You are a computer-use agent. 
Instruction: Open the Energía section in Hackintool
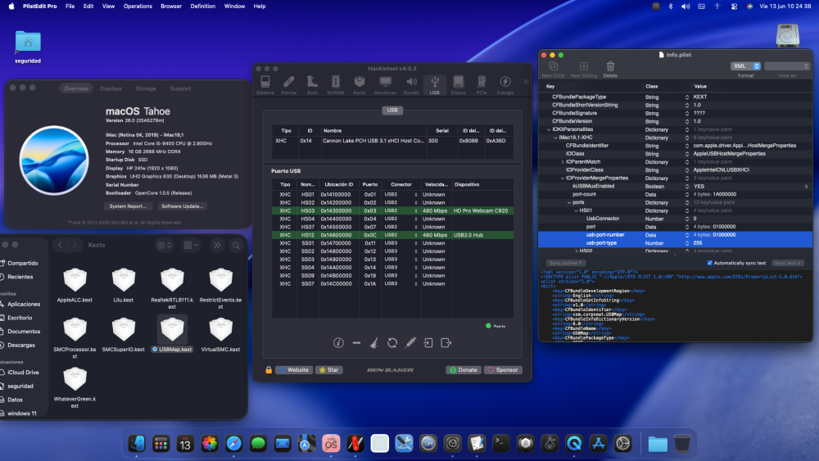point(505,84)
